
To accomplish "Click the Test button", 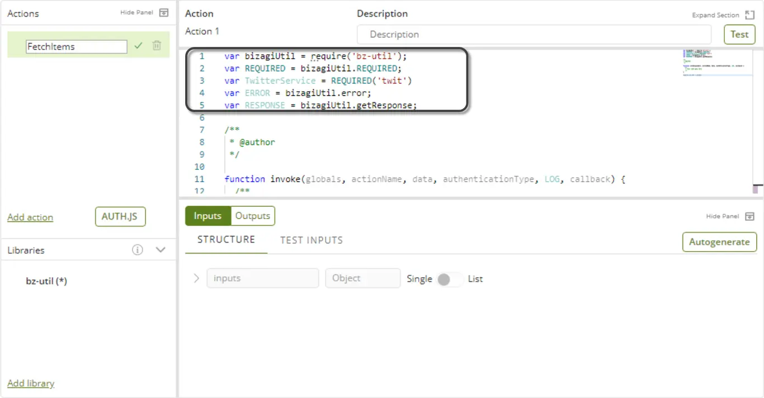I will click(739, 35).
